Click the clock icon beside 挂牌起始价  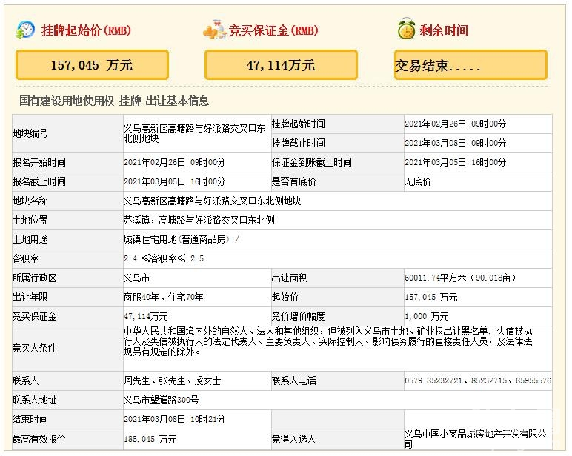tap(25, 30)
